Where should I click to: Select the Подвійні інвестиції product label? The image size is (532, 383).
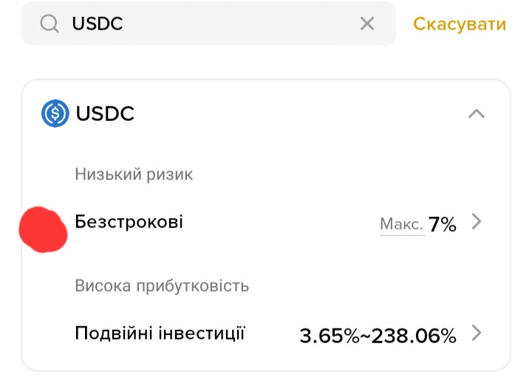pyautogui.click(x=160, y=334)
